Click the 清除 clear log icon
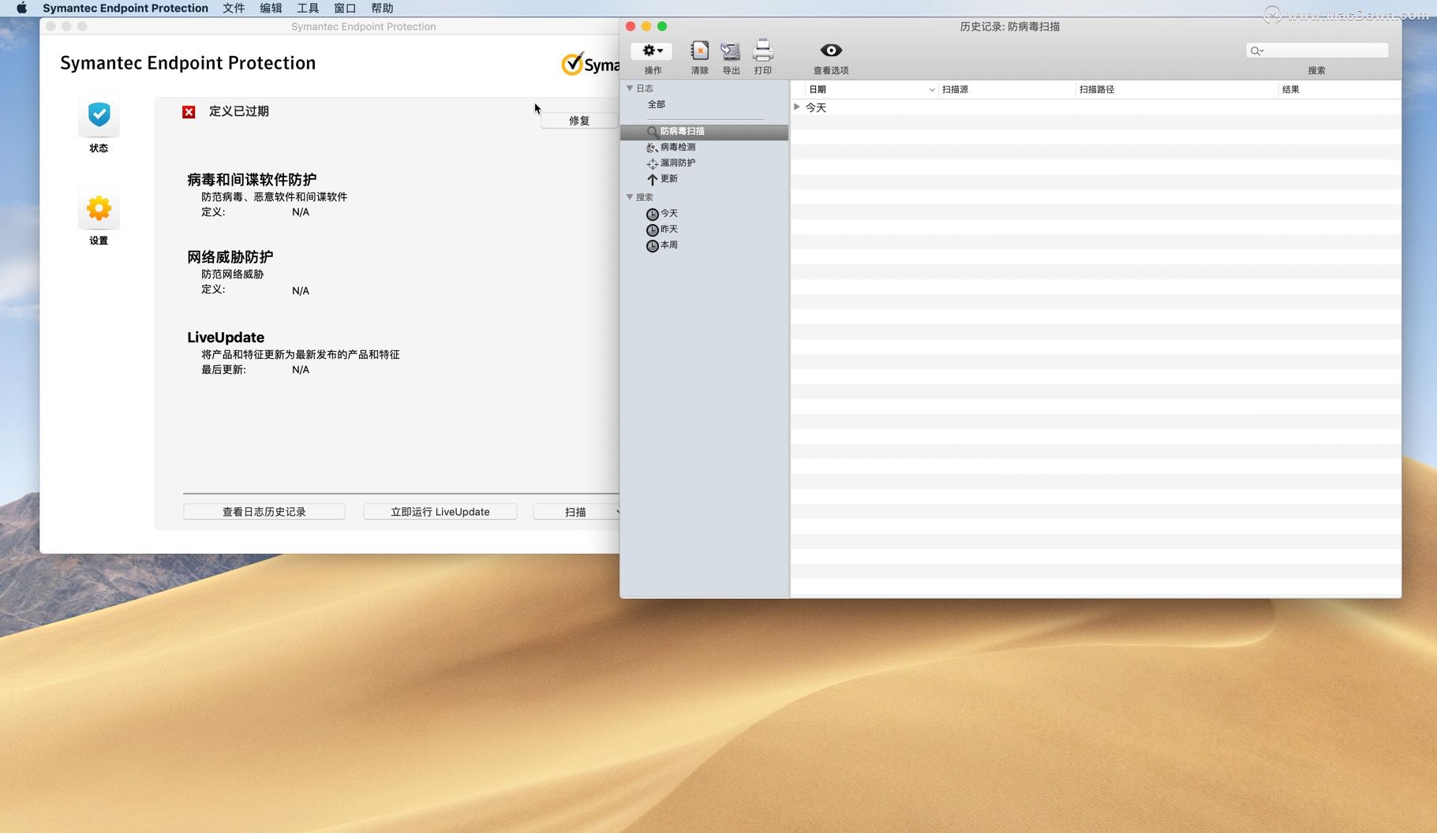1437x833 pixels. 699,51
